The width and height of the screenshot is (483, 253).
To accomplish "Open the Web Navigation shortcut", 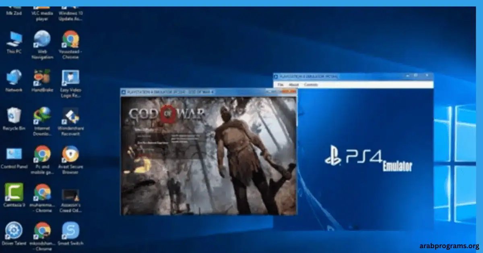I will (x=42, y=44).
